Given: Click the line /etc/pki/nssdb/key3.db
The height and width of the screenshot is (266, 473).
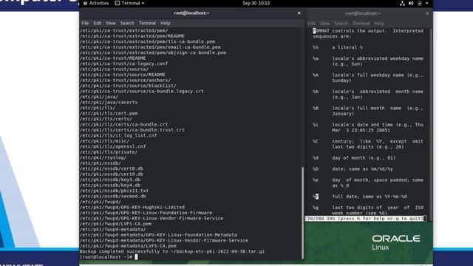Looking at the screenshot, I should (110, 180).
